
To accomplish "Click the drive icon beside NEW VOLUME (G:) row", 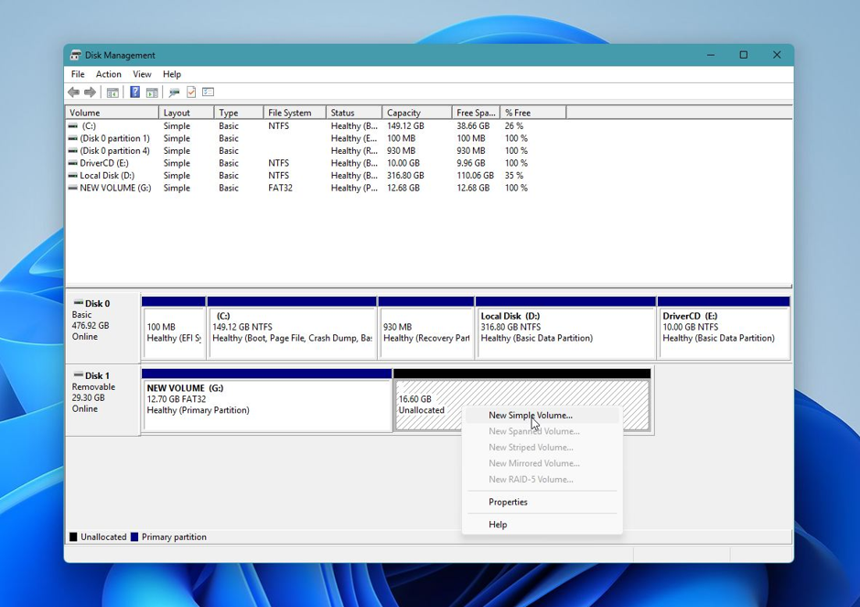I will pyautogui.click(x=73, y=188).
